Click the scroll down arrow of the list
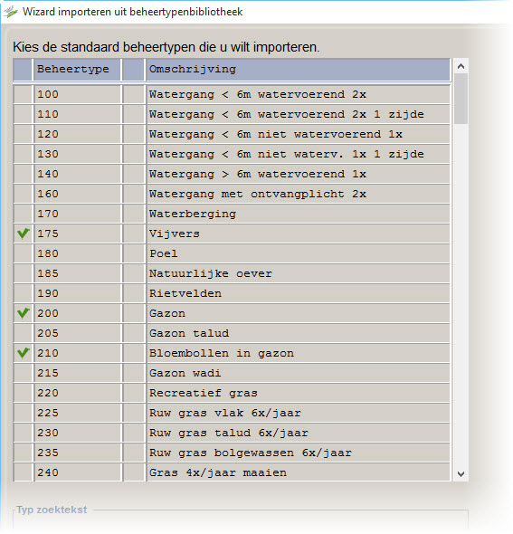The width and height of the screenshot is (513, 534). pyautogui.click(x=461, y=474)
